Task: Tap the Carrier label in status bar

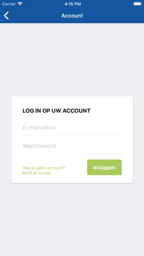Action: pyautogui.click(x=9, y=4)
